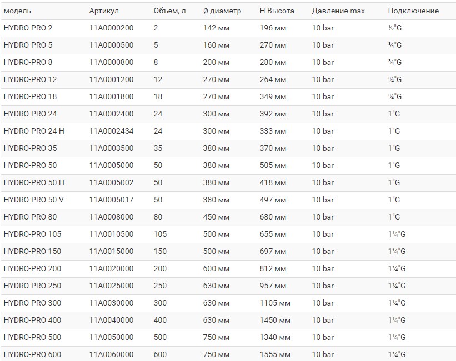The height and width of the screenshot is (361, 456).
Task: Select the HYDRO-PRO 105 model cell
Action: point(33,234)
